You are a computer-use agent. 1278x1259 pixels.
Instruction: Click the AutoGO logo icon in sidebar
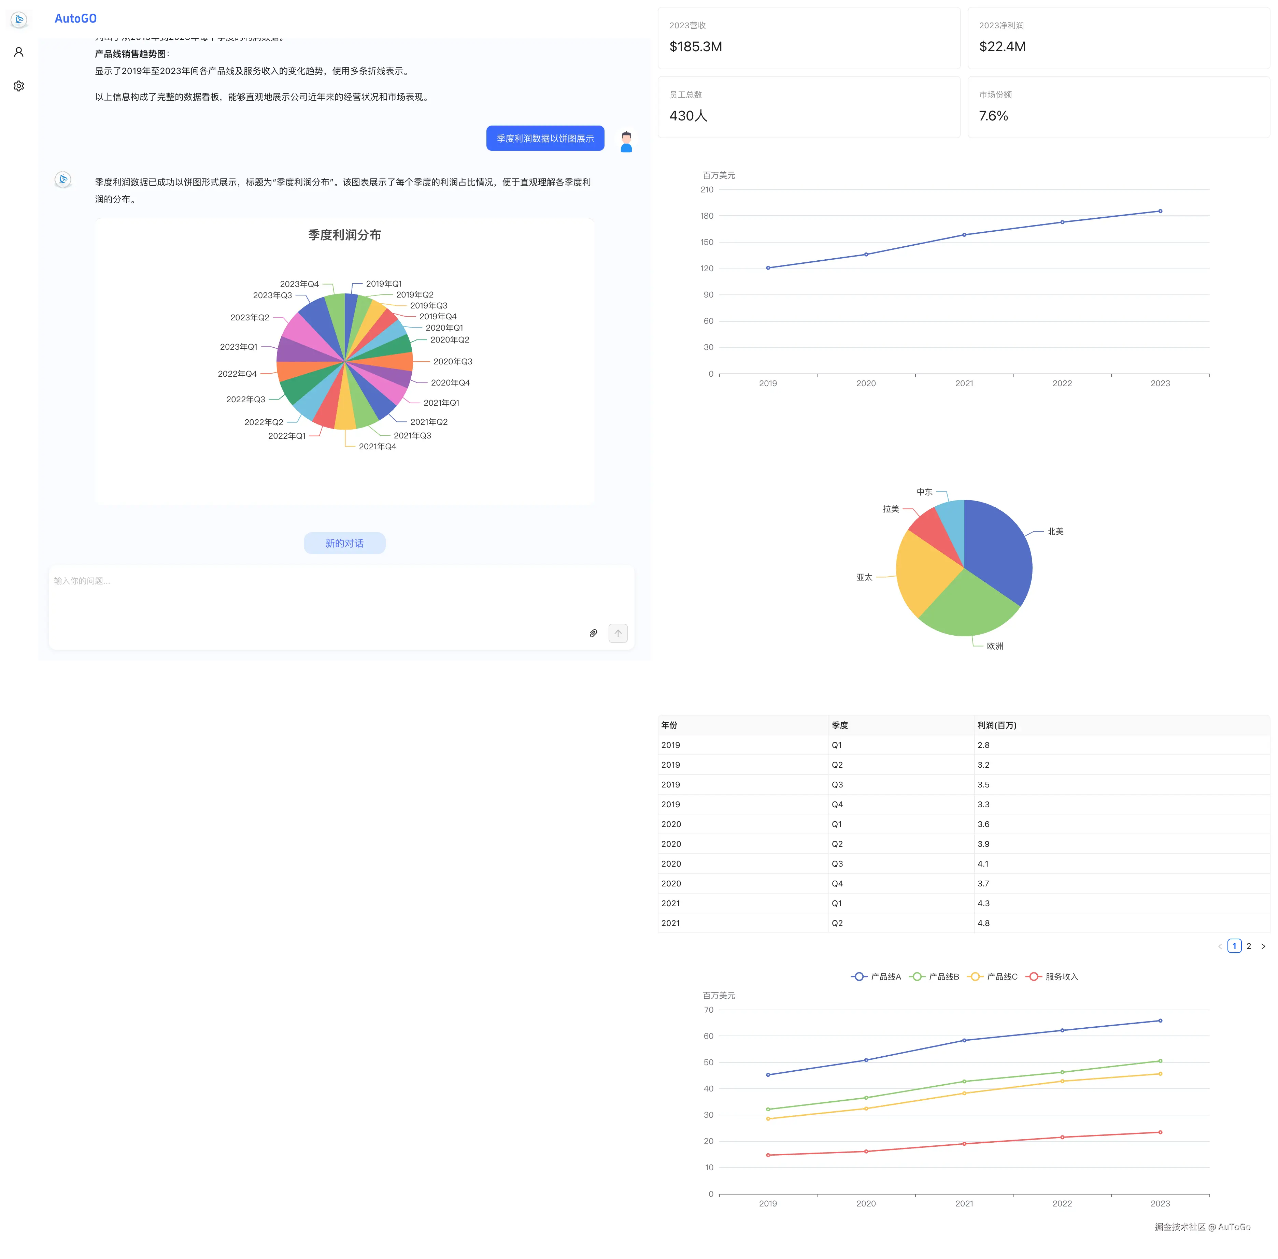click(19, 19)
